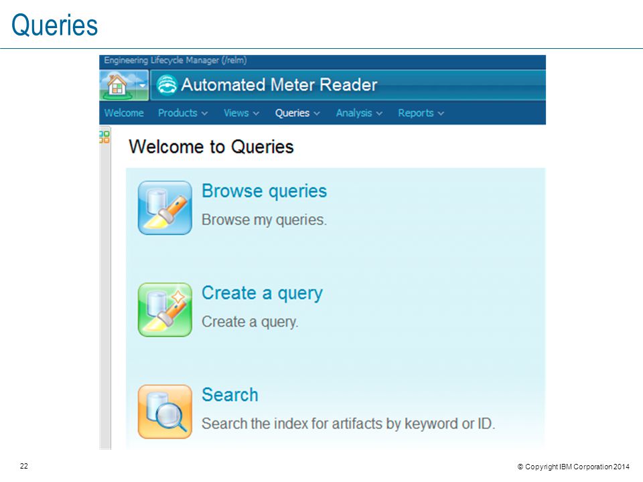This screenshot has height=482, width=643.
Task: Click 'Browse my queries.' description text
Action: click(x=264, y=220)
